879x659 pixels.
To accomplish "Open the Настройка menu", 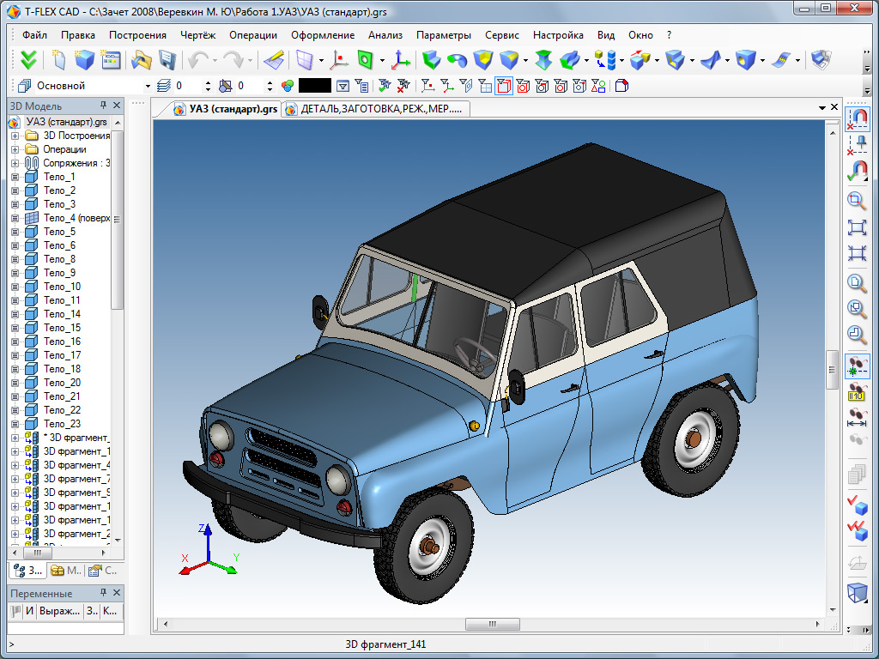I will (558, 34).
